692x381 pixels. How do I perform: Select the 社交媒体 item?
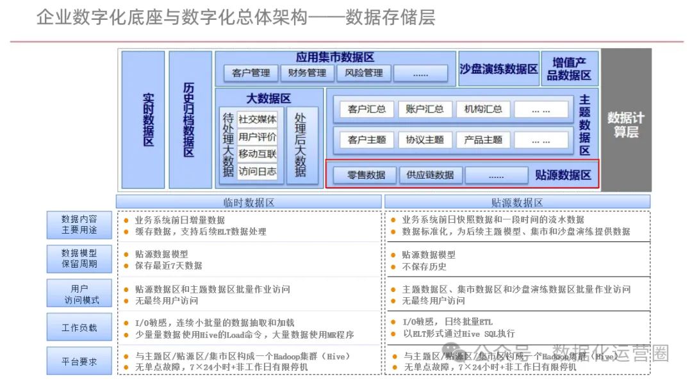click(258, 120)
